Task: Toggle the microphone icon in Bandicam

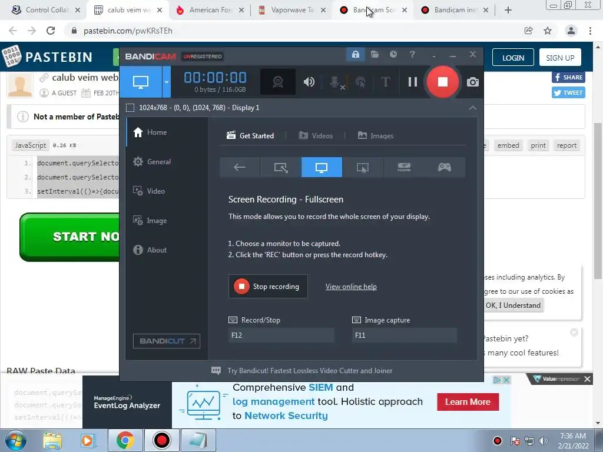Action: (x=335, y=82)
